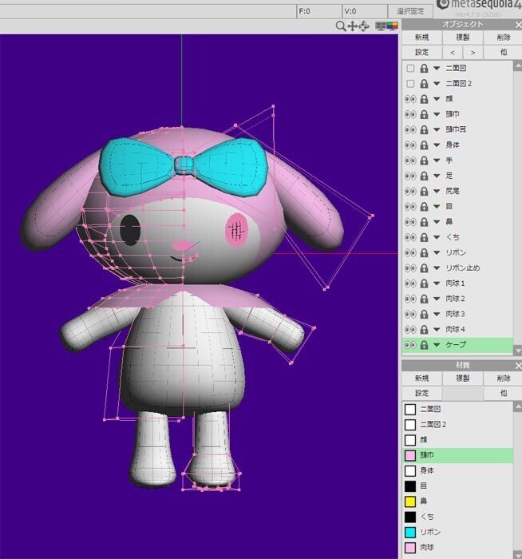Screen dimensions: 522x559
Task: Toggle lock icon on 二面図2 object
Action: (424, 83)
